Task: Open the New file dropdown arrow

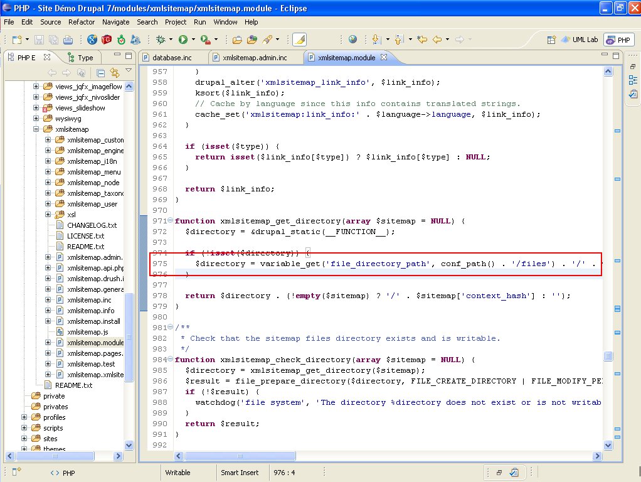Action: pyautogui.click(x=27, y=40)
